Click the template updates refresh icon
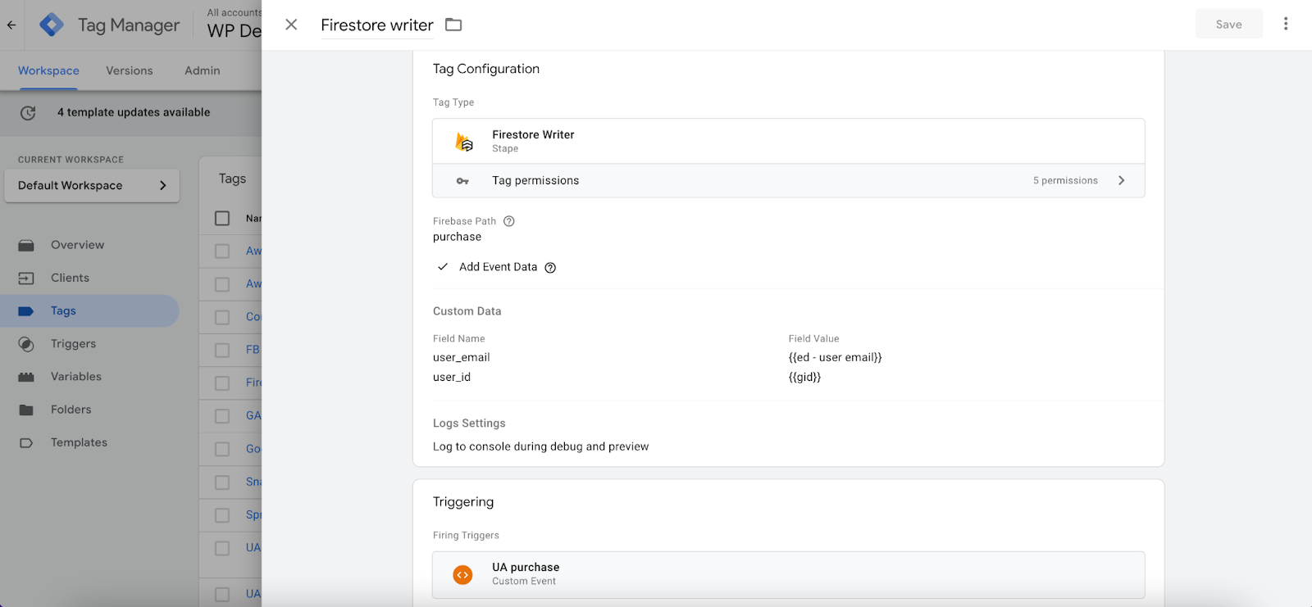This screenshot has height=607, width=1312. [x=28, y=113]
